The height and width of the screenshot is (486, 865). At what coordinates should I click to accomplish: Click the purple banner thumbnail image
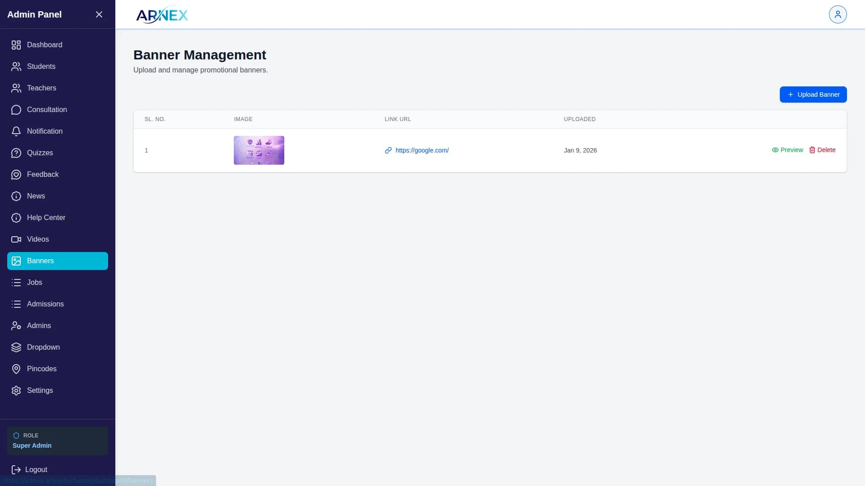[259, 150]
